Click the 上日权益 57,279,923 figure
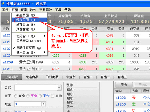This screenshot has width=150, height=112. click(111, 21)
